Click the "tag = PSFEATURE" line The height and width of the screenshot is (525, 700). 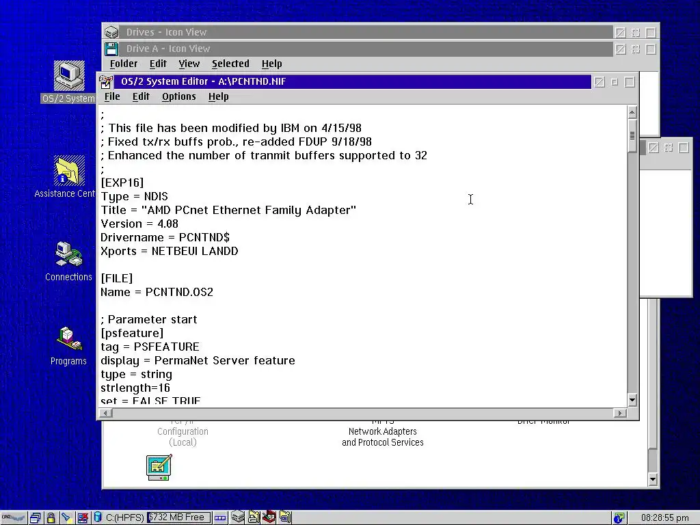click(150, 347)
